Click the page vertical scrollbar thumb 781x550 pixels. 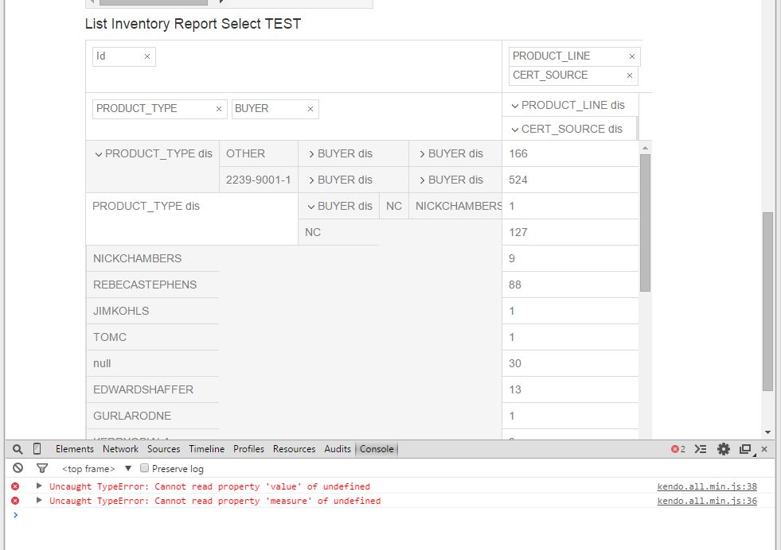767,300
